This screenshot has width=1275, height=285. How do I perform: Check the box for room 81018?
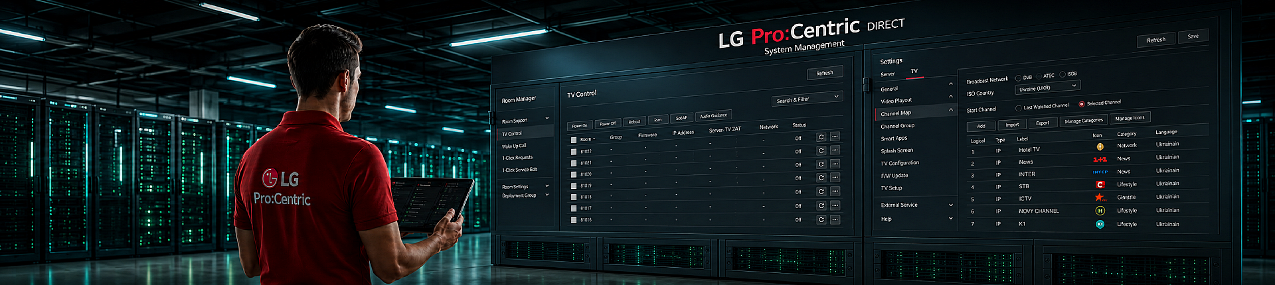pos(574,197)
